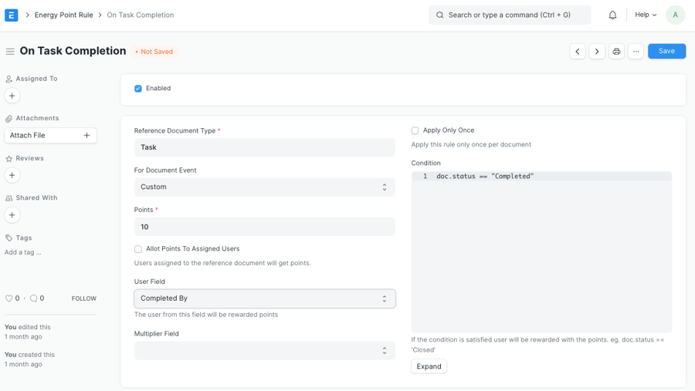Open the notifications bell
Image resolution: width=695 pixels, height=391 pixels.
[x=612, y=15]
